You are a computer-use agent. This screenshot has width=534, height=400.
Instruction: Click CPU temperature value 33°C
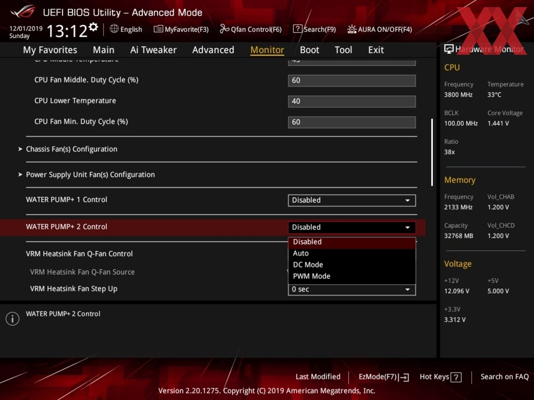pos(494,95)
